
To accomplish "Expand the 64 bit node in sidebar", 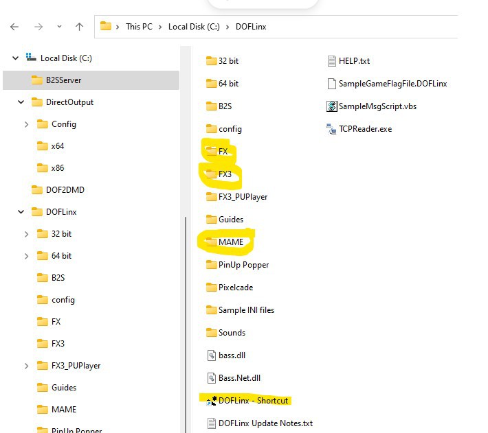I will coord(26,256).
